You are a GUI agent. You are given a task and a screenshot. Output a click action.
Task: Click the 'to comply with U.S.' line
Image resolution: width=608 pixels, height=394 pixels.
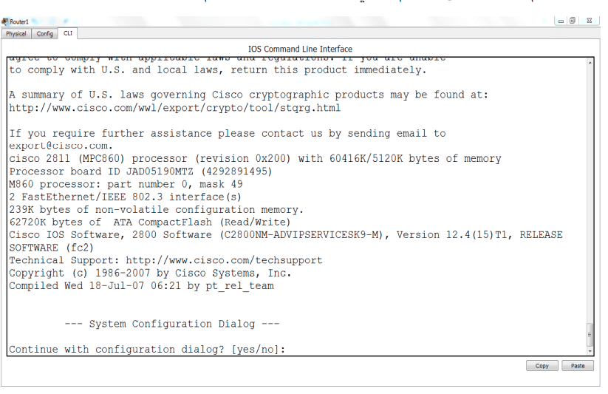click(x=217, y=70)
